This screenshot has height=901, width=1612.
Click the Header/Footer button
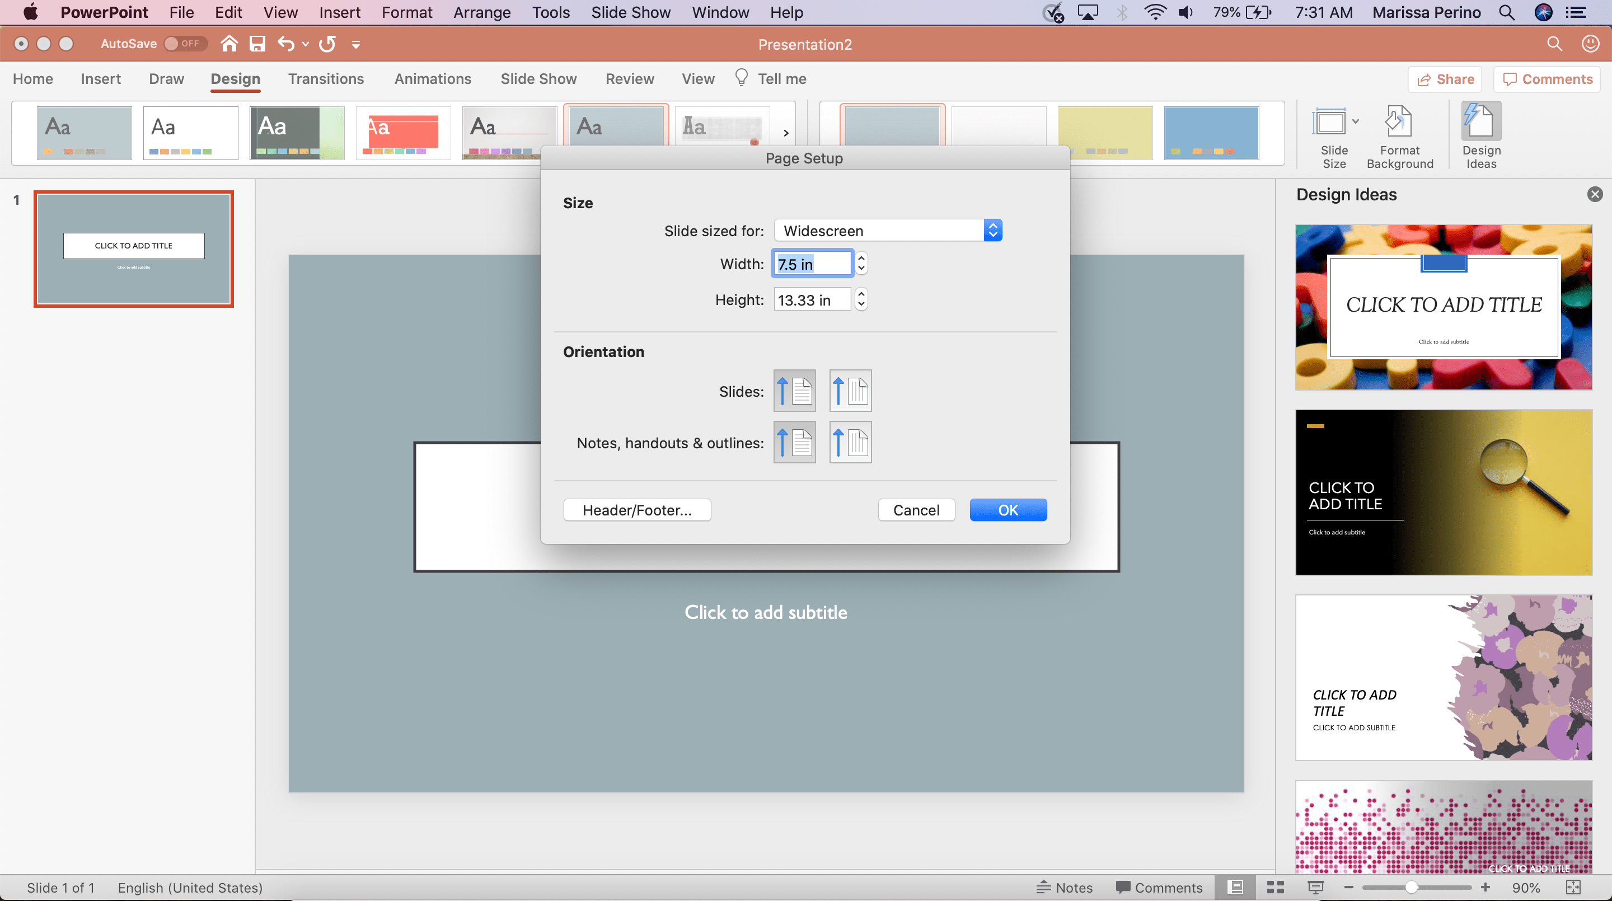tap(638, 510)
